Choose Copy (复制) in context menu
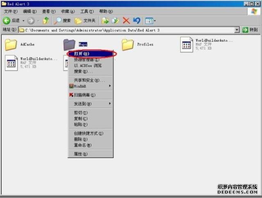The image size is (262, 198). 91,118
